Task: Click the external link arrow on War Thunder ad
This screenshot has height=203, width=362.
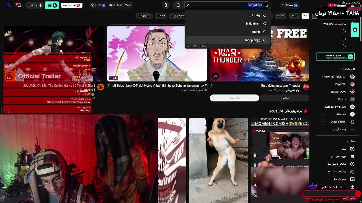Action: pyautogui.click(x=215, y=76)
